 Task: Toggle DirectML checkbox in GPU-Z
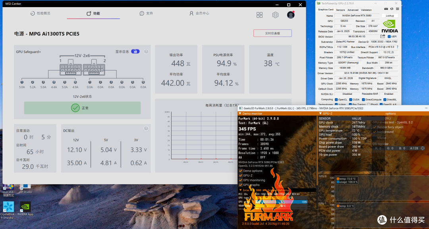(x=385, y=99)
